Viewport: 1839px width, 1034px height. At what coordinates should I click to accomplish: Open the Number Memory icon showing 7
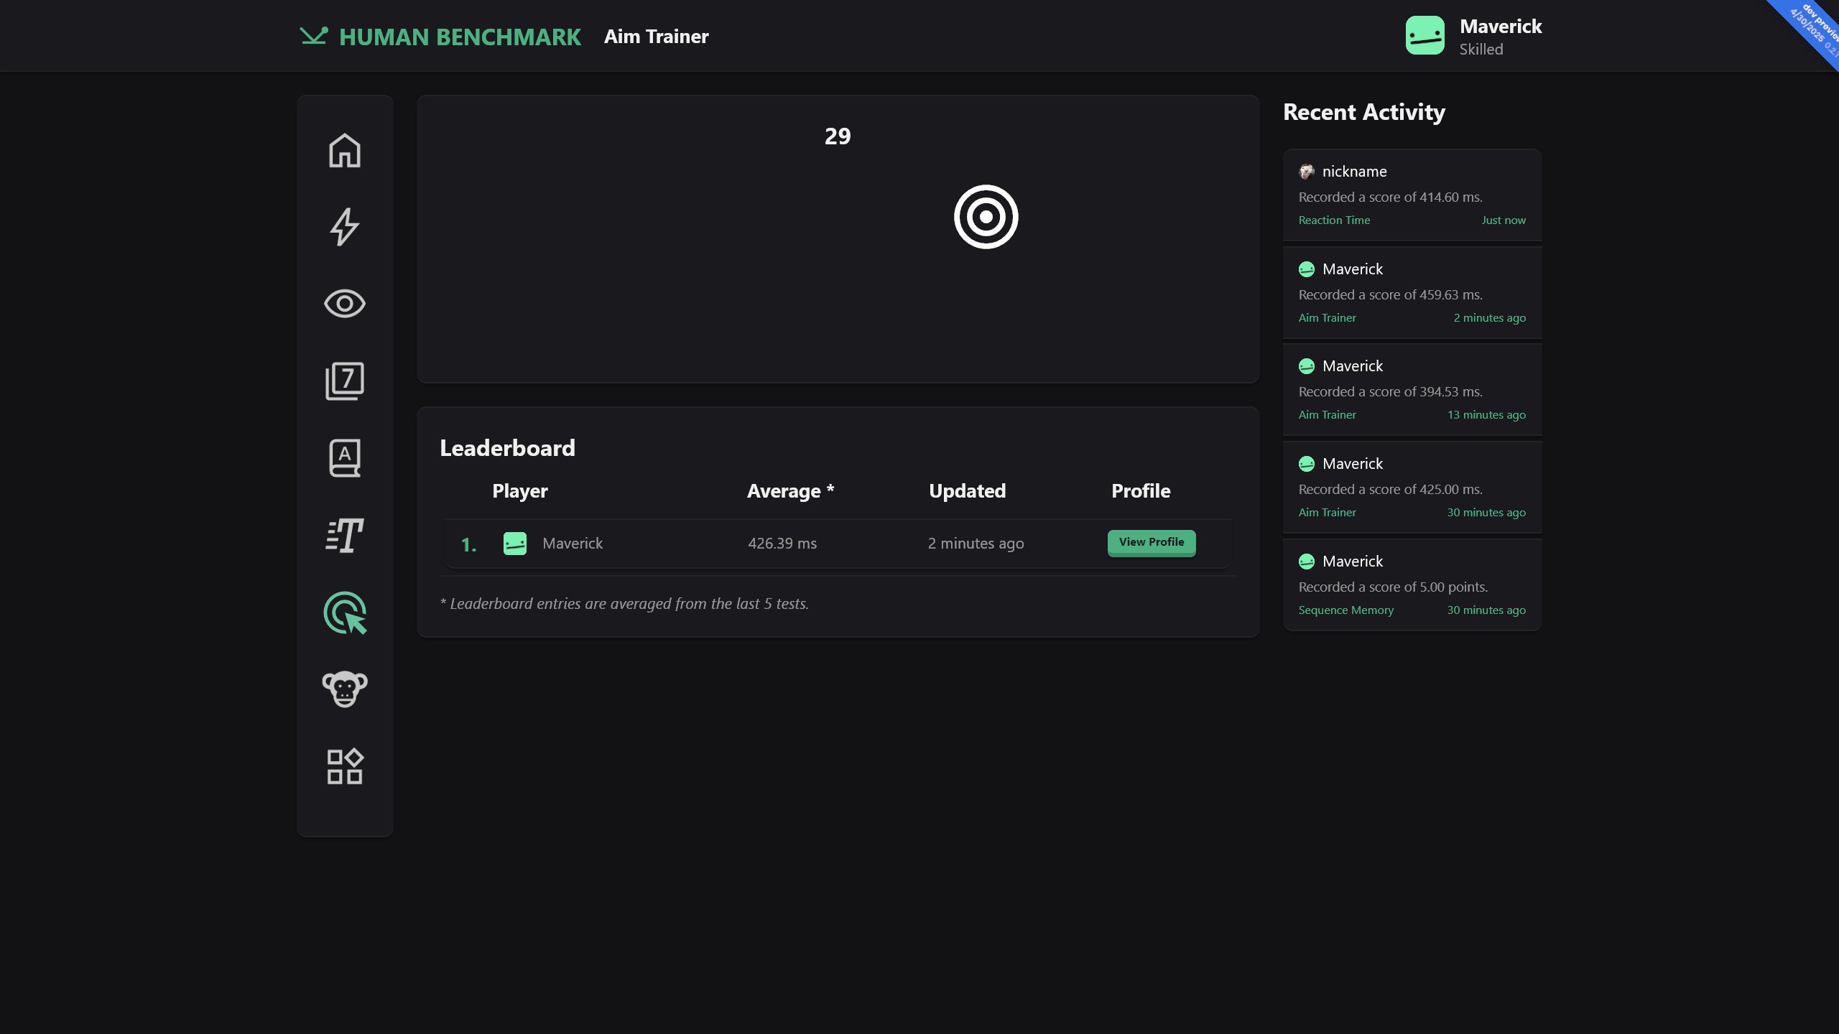pos(345,381)
